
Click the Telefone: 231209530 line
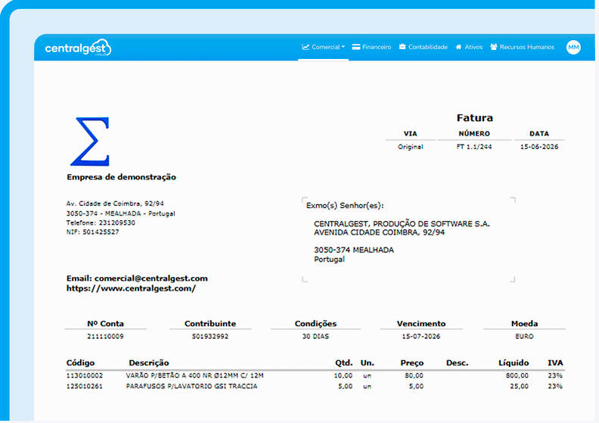101,222
